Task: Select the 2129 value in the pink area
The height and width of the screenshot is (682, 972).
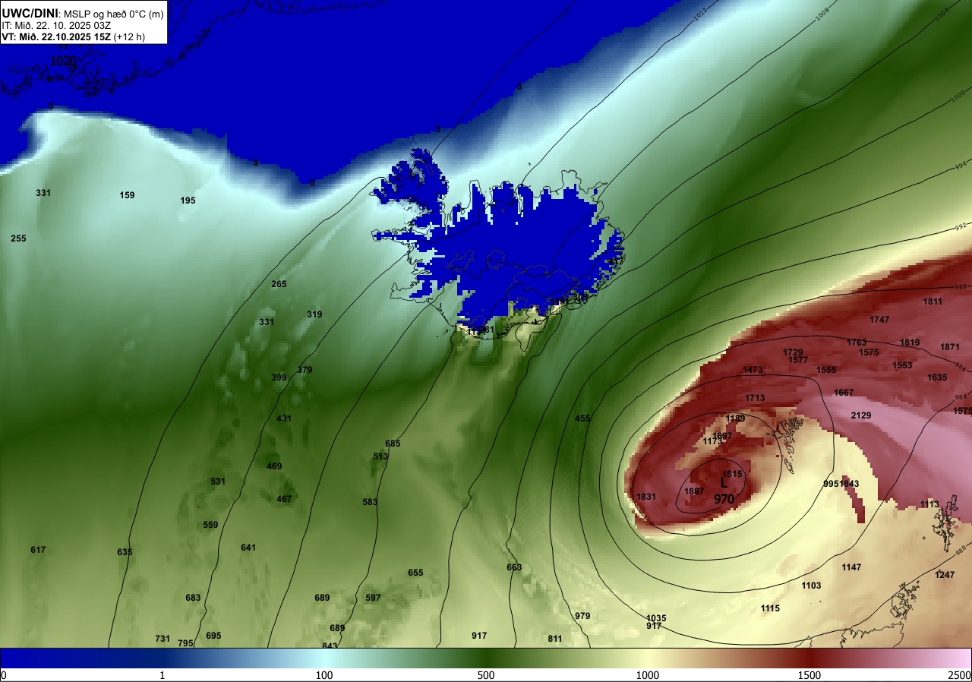Action: pos(861,415)
